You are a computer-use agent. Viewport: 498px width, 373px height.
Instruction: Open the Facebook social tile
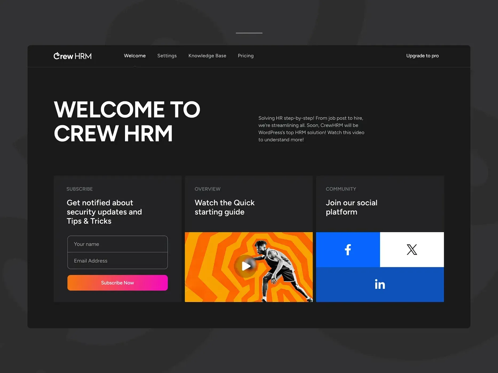point(348,250)
